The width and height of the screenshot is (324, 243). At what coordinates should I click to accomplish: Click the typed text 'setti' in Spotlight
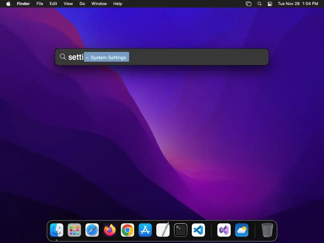pyautogui.click(x=76, y=57)
